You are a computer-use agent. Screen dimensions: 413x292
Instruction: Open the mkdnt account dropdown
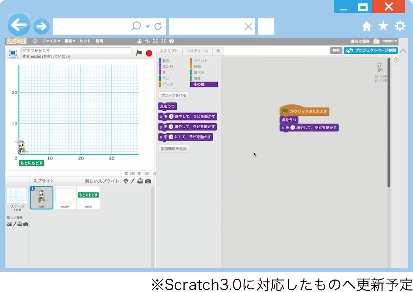tap(390, 41)
